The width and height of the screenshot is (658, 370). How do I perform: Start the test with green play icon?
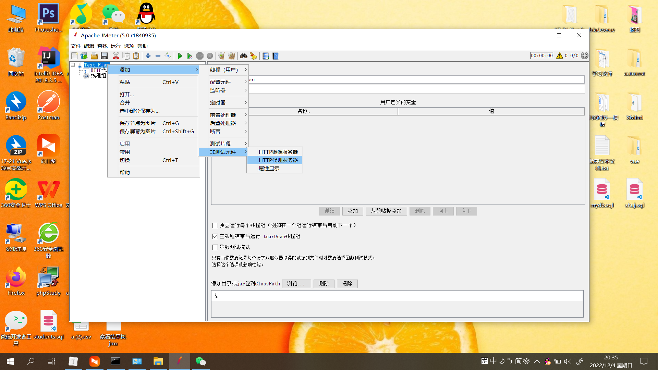[x=180, y=56]
